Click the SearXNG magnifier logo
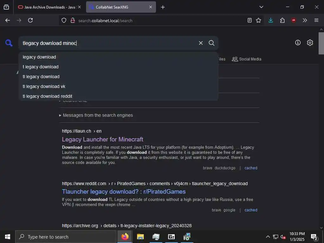324x243 pixels. (9, 43)
